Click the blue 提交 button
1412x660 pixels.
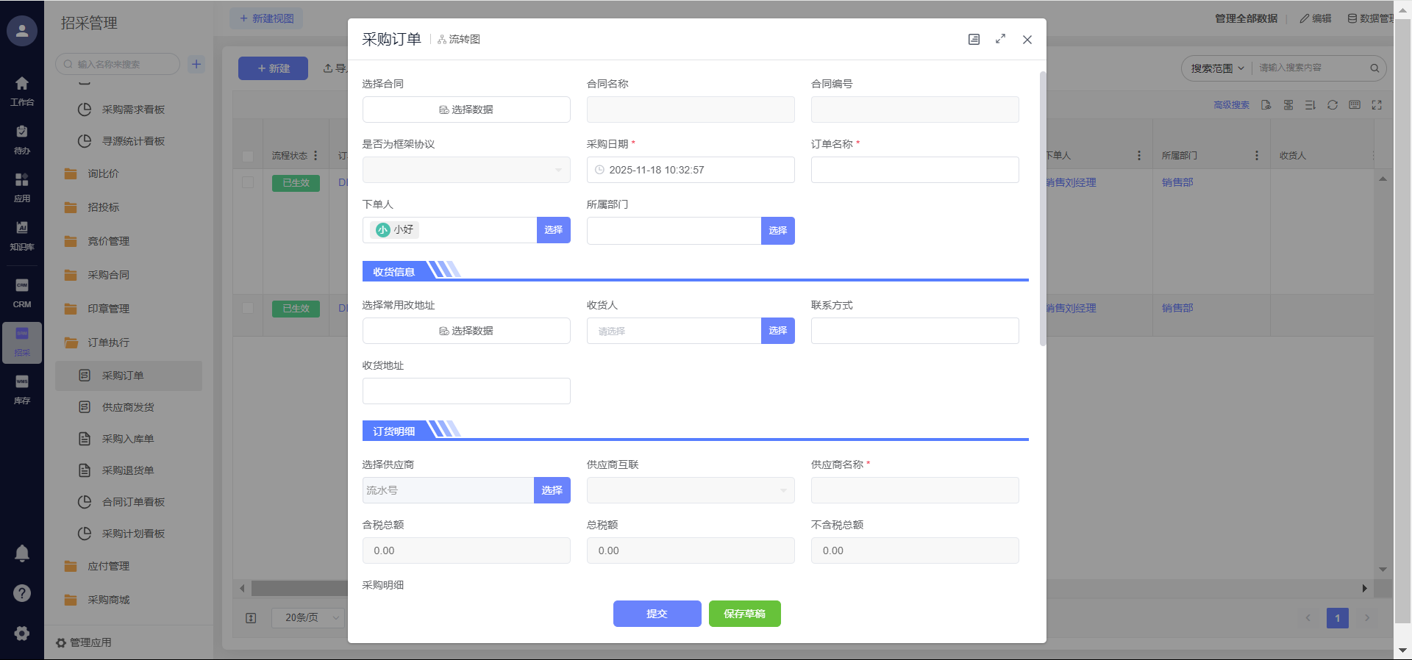click(657, 614)
